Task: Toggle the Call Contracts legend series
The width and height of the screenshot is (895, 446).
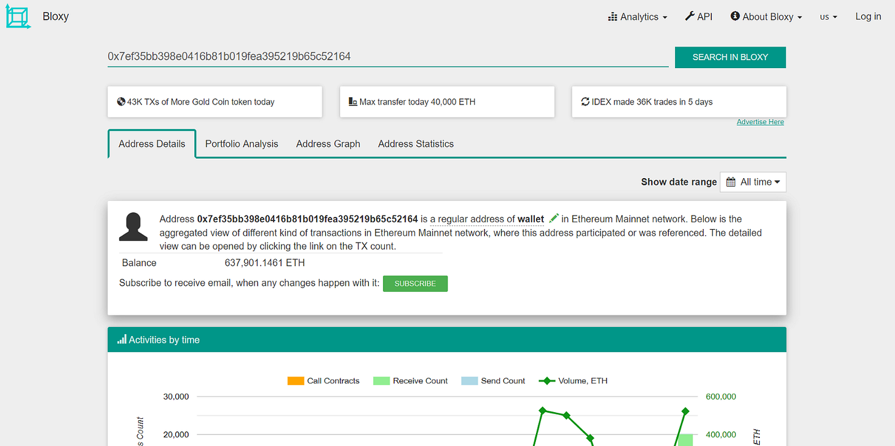Action: [323, 381]
